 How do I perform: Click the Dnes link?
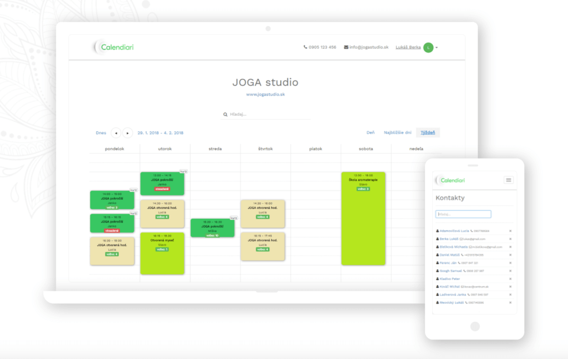tap(100, 133)
